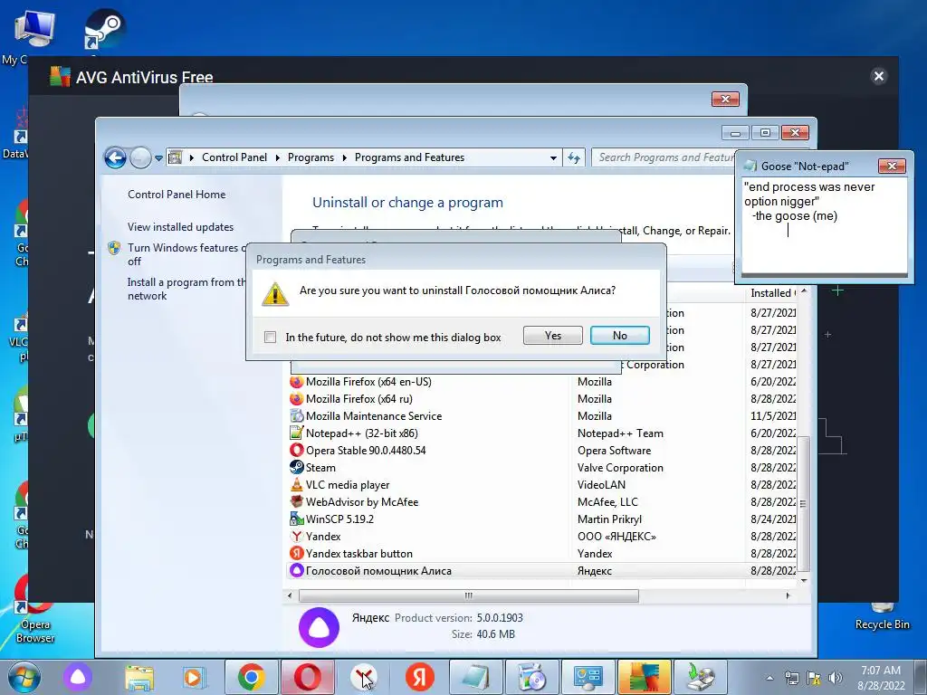Image resolution: width=927 pixels, height=695 pixels.
Task: Click the Search Programs and Features field
Action: (664, 157)
